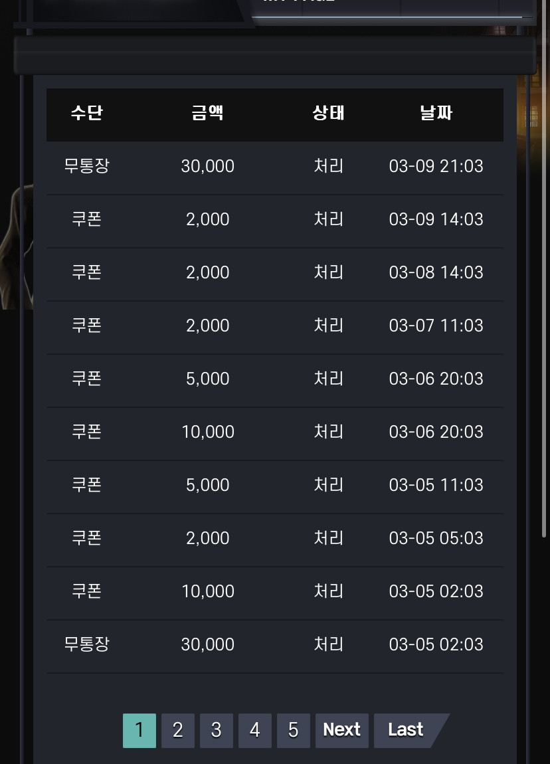
Task: Click the 처리 status of 03-05 11:03 row
Action: [328, 485]
